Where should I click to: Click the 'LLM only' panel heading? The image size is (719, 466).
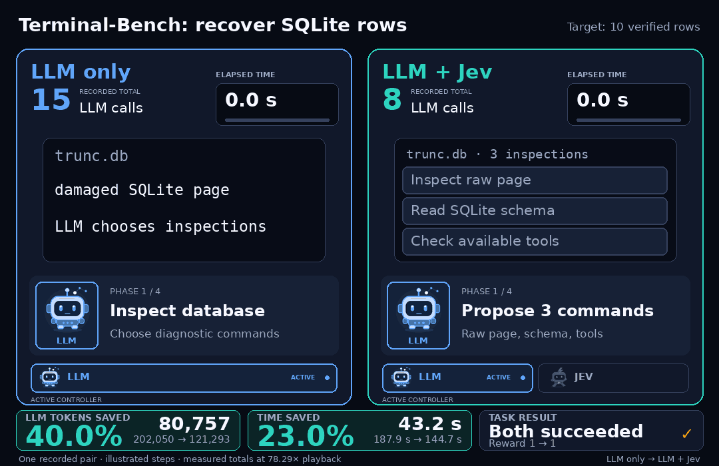tap(81, 72)
